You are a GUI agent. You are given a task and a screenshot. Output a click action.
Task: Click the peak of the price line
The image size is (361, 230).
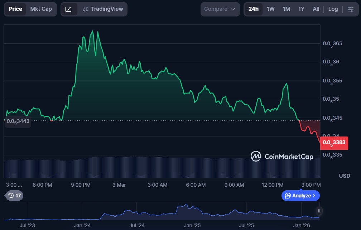[92, 31]
